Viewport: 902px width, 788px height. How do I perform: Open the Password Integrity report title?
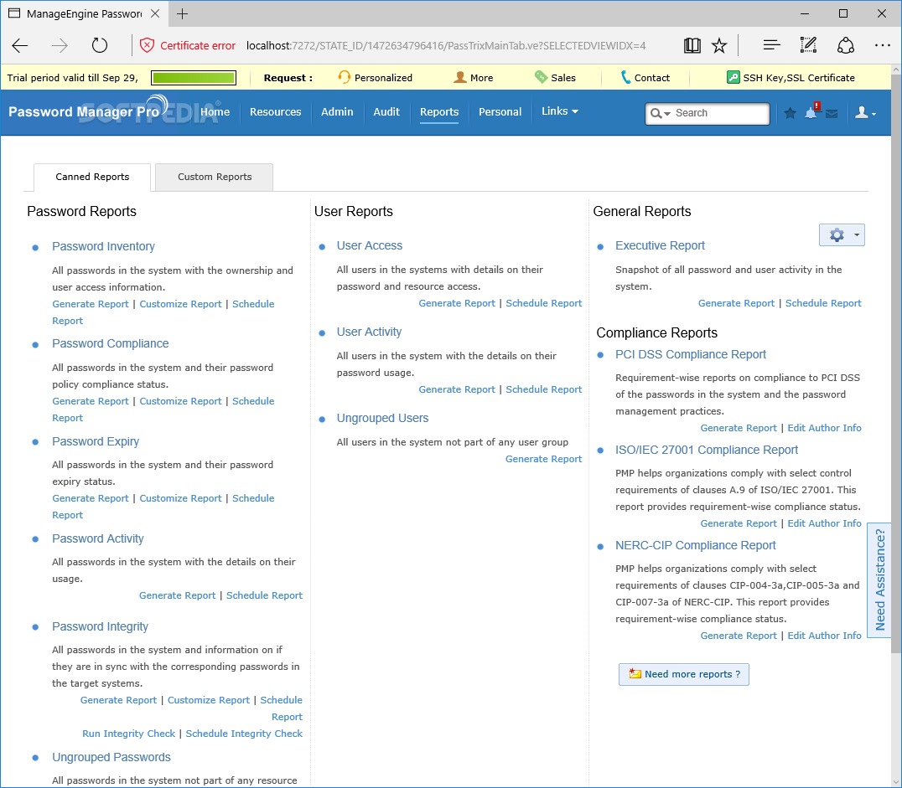pos(100,626)
